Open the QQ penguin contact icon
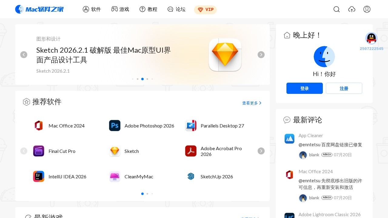 371,38
